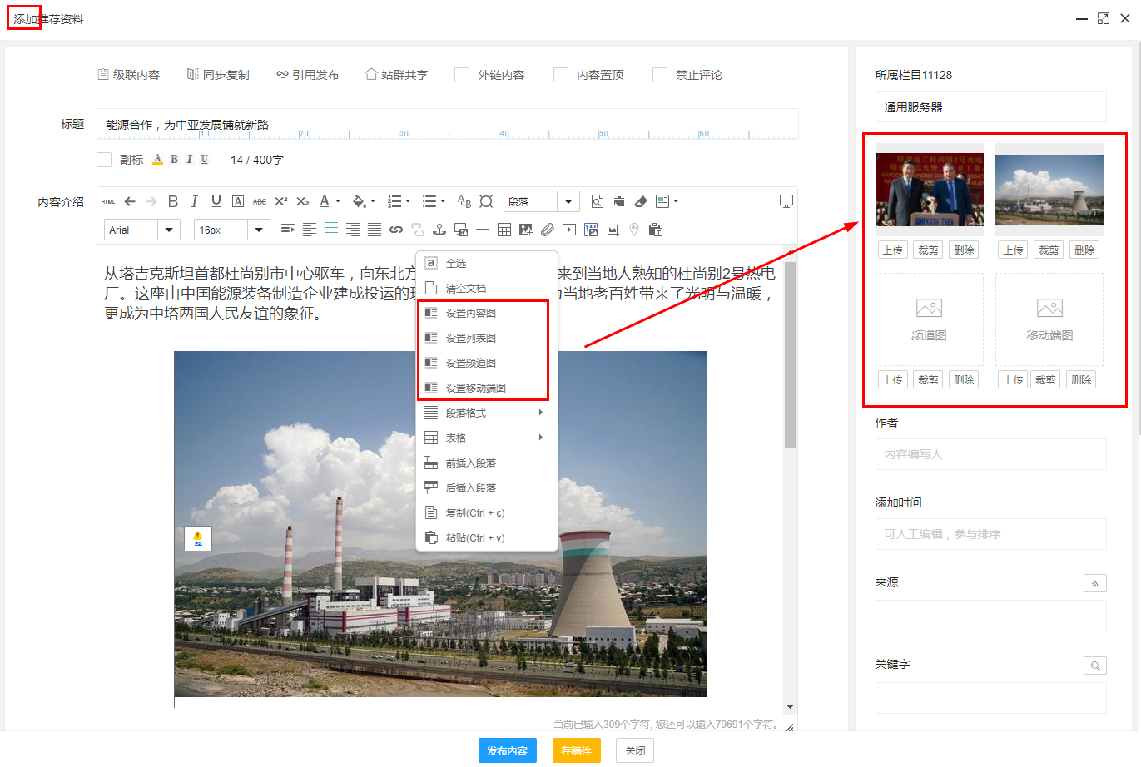
Task: Center-align the paragraph
Action: pyautogui.click(x=331, y=230)
